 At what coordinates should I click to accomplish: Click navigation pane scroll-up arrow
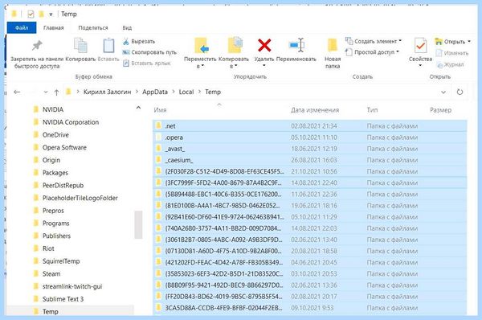click(x=138, y=108)
